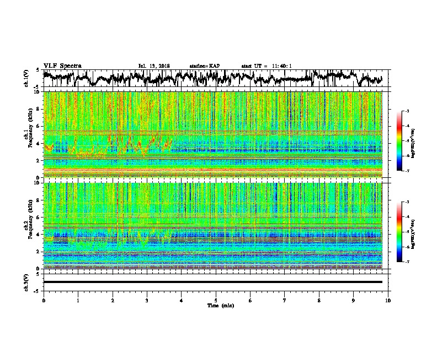Click the ch.2 spectrogram color scale bar
The height and width of the screenshot is (337, 437).
coord(399,232)
